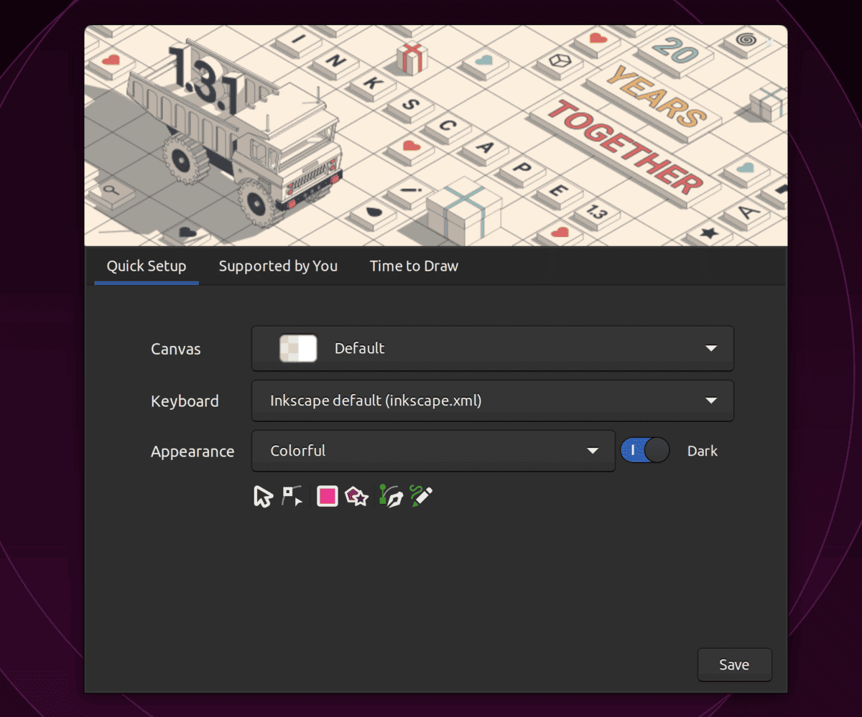Open the Time to Draw tab

(x=414, y=266)
